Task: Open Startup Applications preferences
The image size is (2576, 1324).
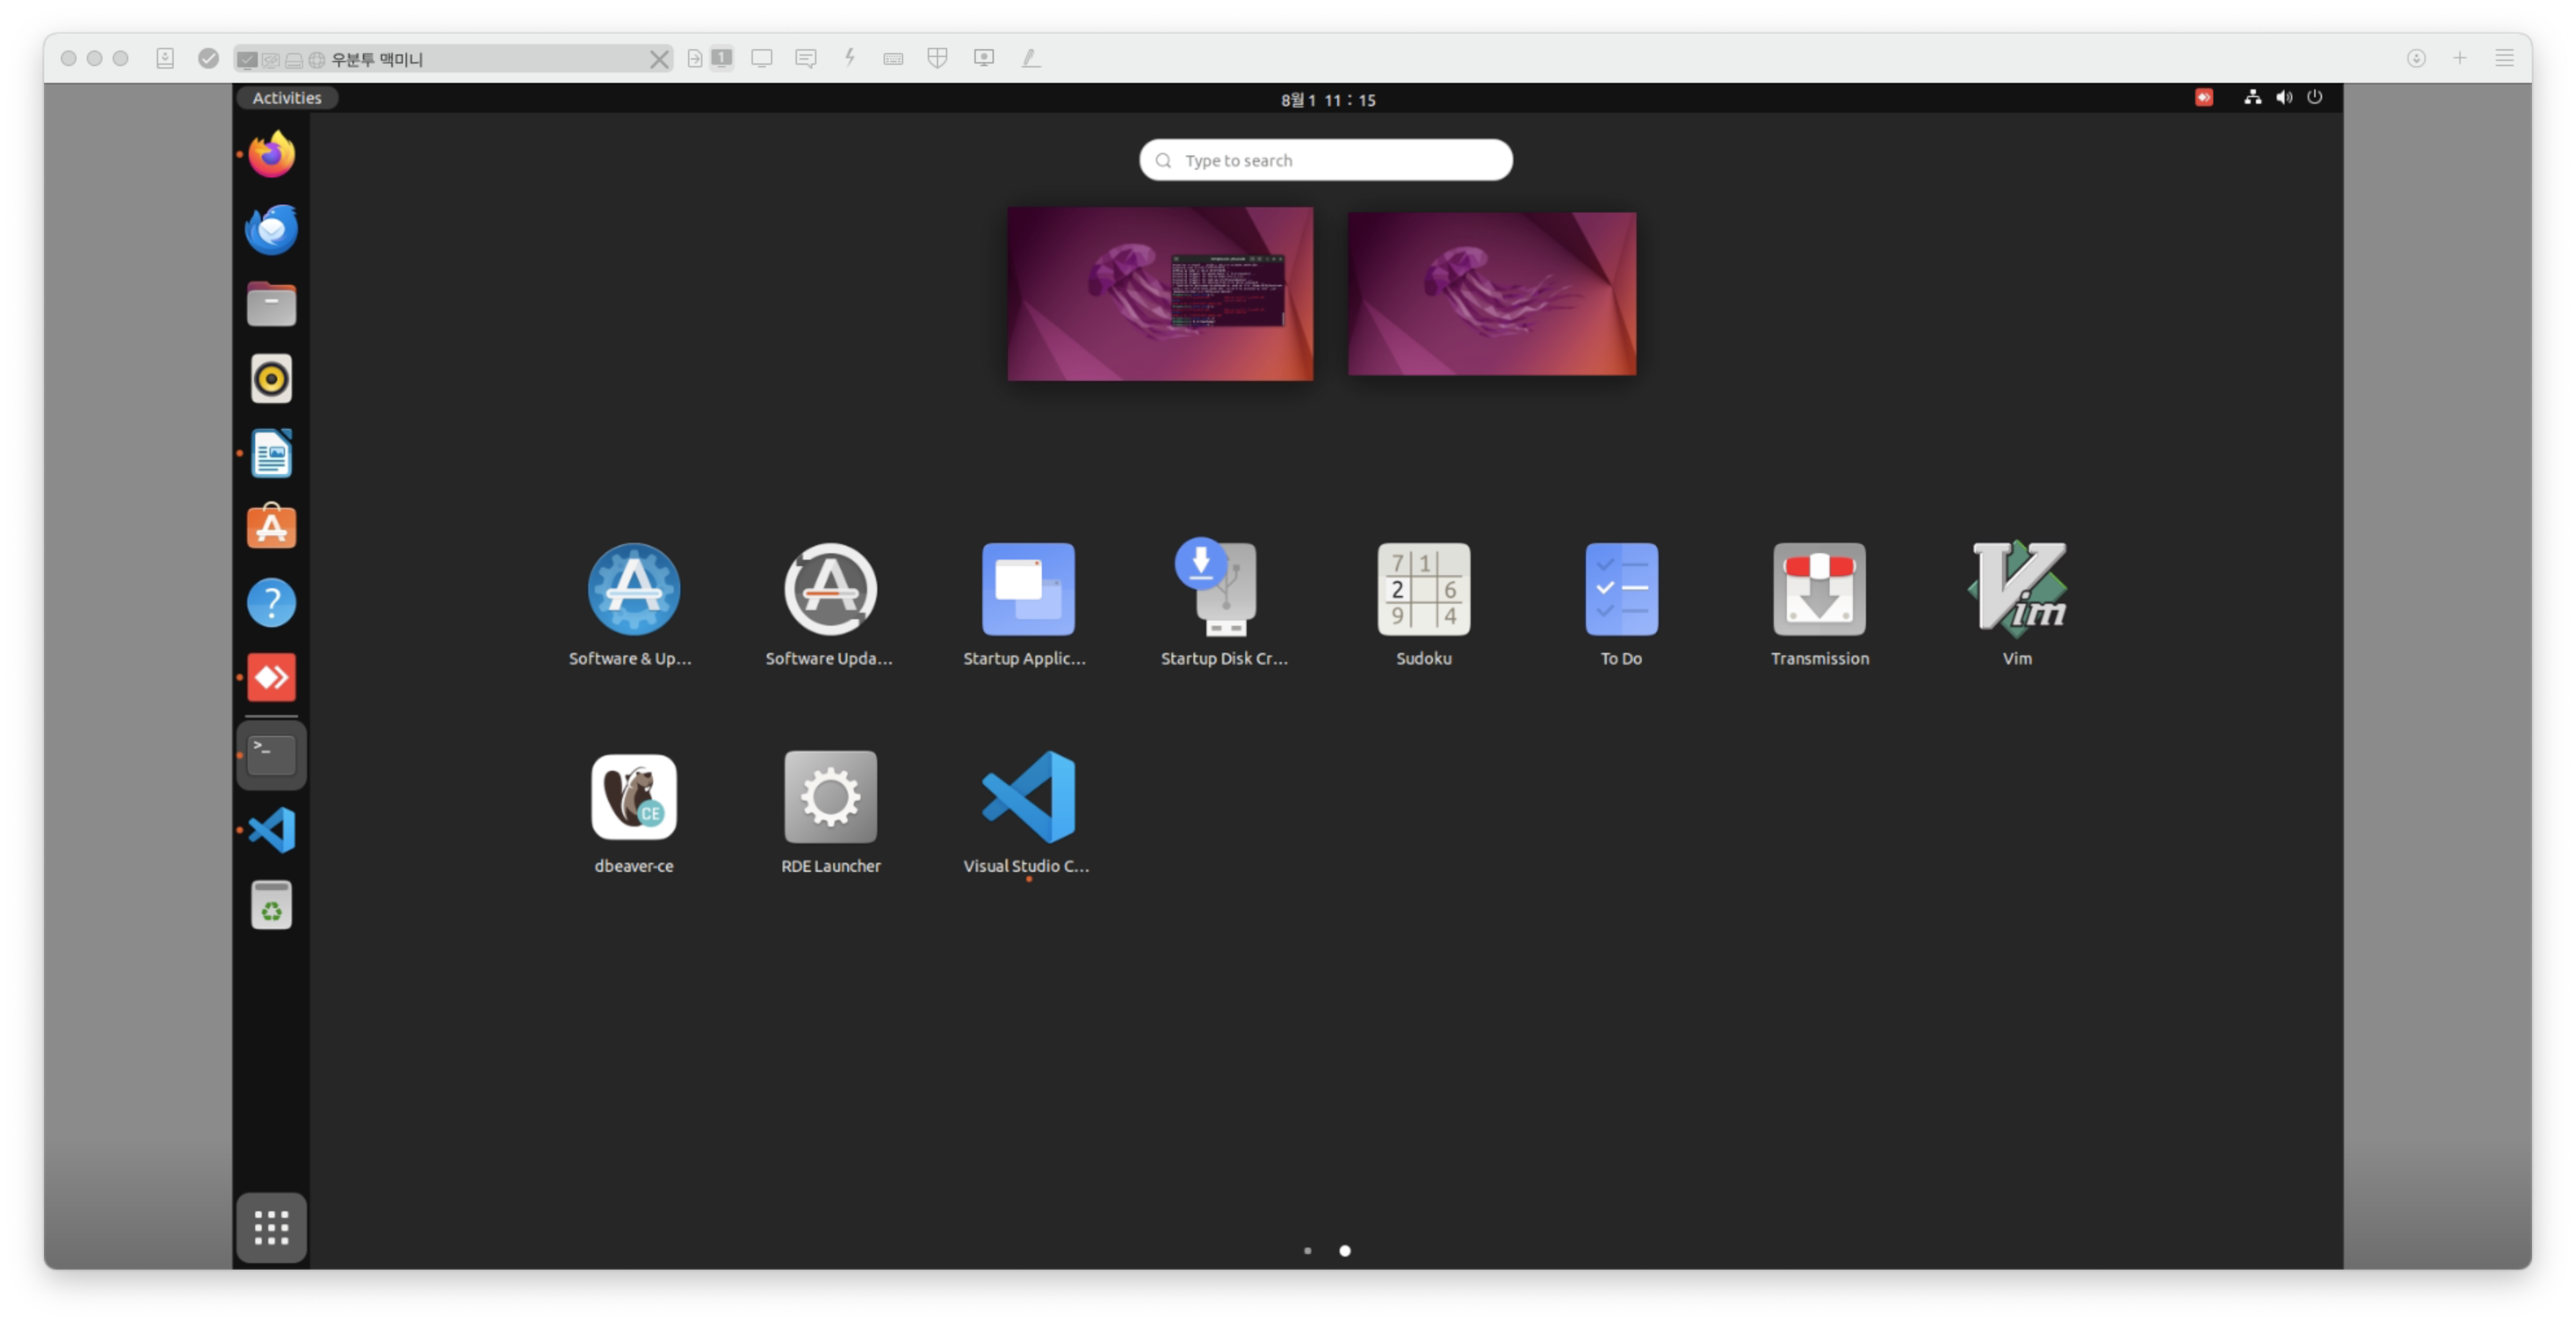Action: (x=1027, y=591)
